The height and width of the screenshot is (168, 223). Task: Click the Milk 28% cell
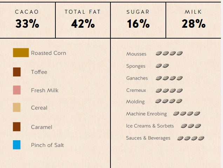coord(194,20)
